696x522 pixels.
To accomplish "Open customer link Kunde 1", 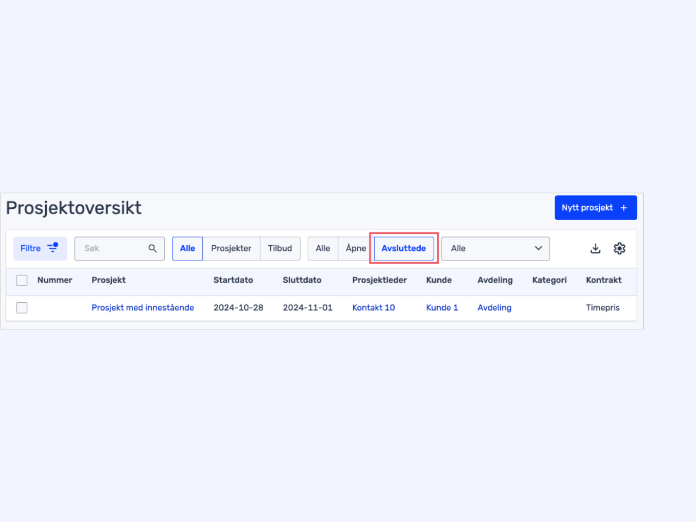I will 442,308.
